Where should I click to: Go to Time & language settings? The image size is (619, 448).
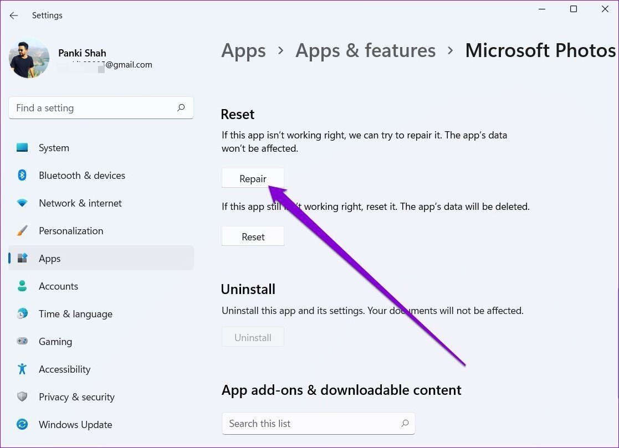75,314
